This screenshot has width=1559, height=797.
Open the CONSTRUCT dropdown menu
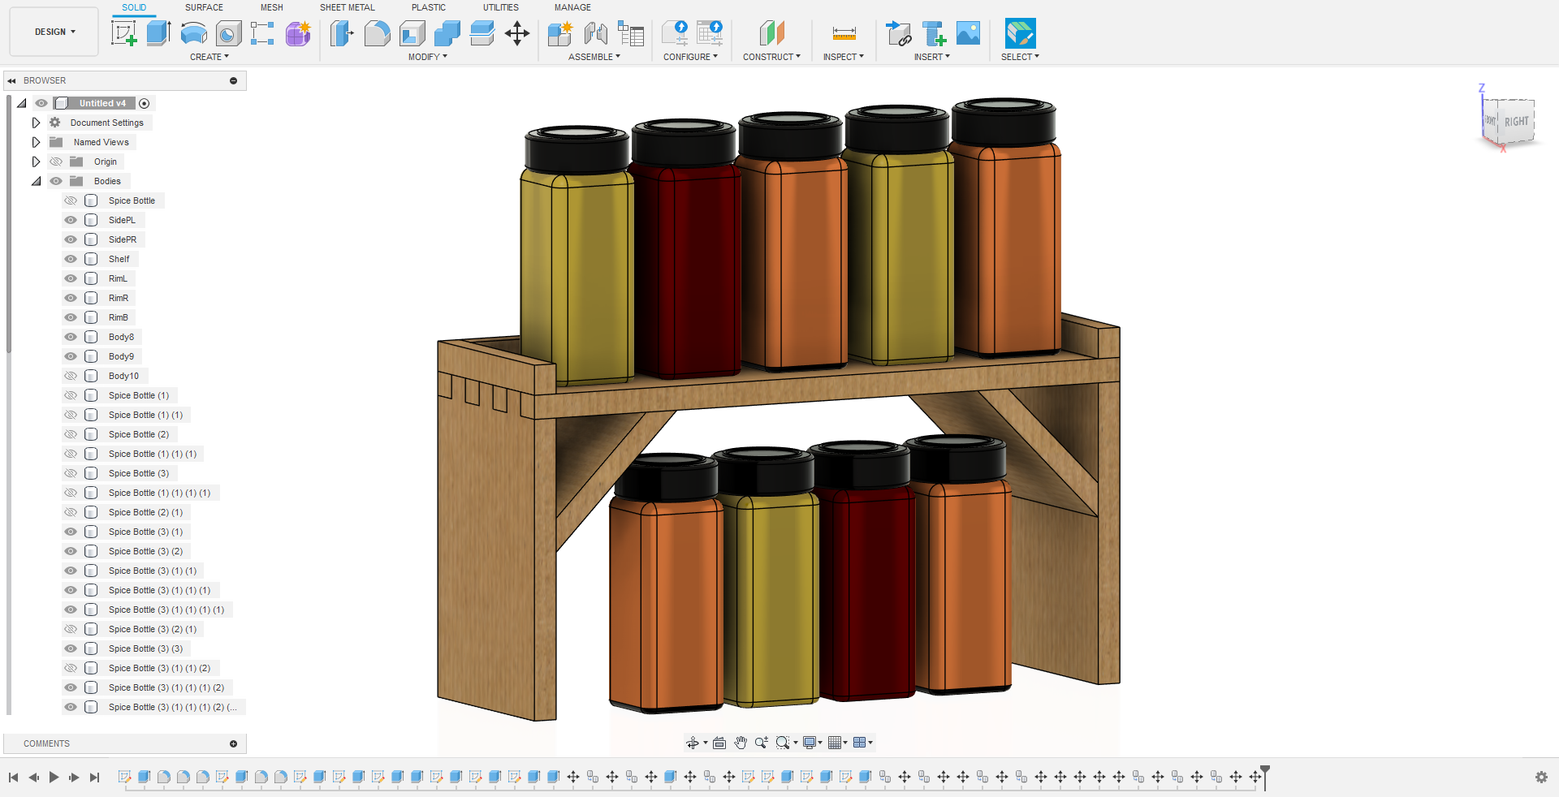coord(771,57)
